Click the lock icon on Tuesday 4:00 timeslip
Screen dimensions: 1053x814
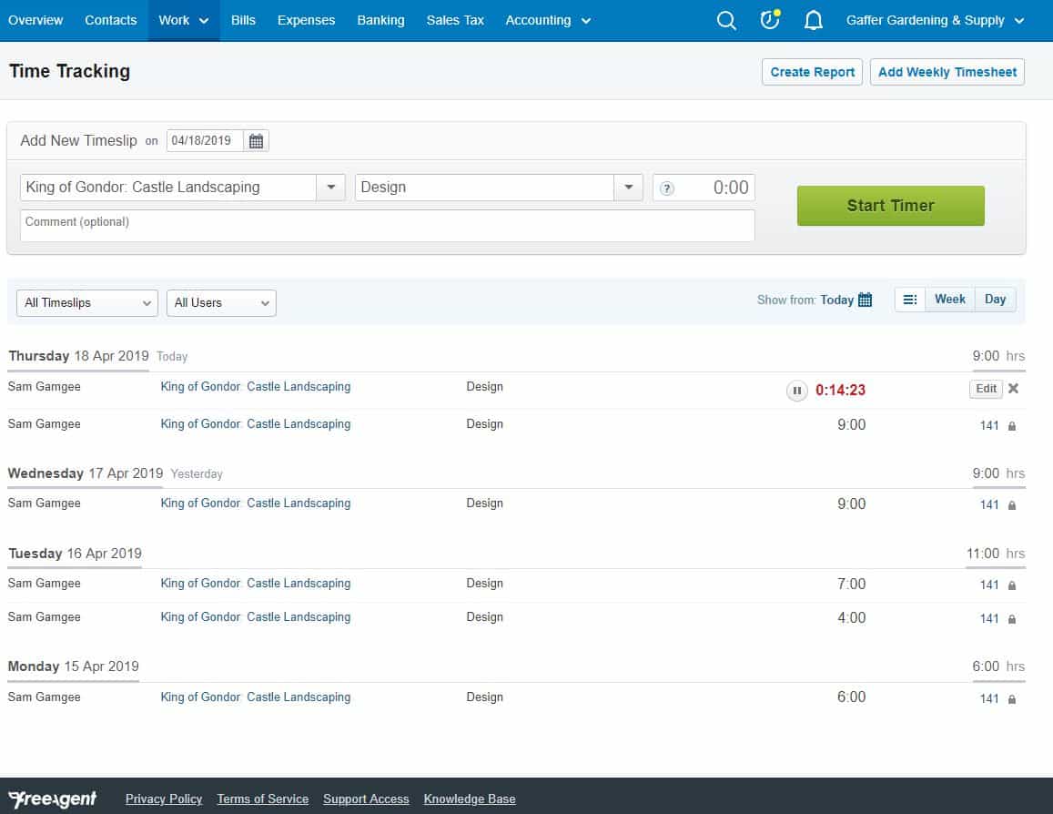(1011, 619)
